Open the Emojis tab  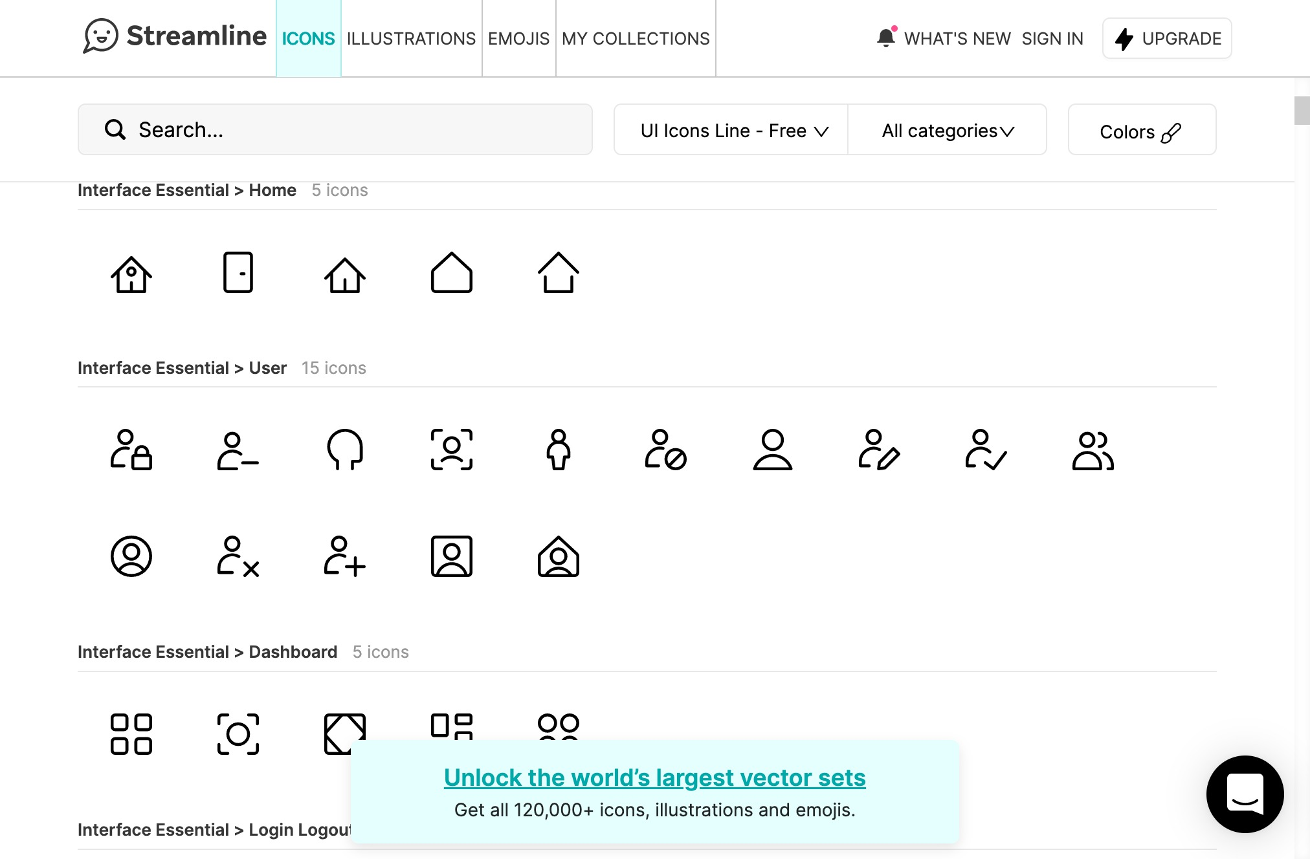point(518,39)
